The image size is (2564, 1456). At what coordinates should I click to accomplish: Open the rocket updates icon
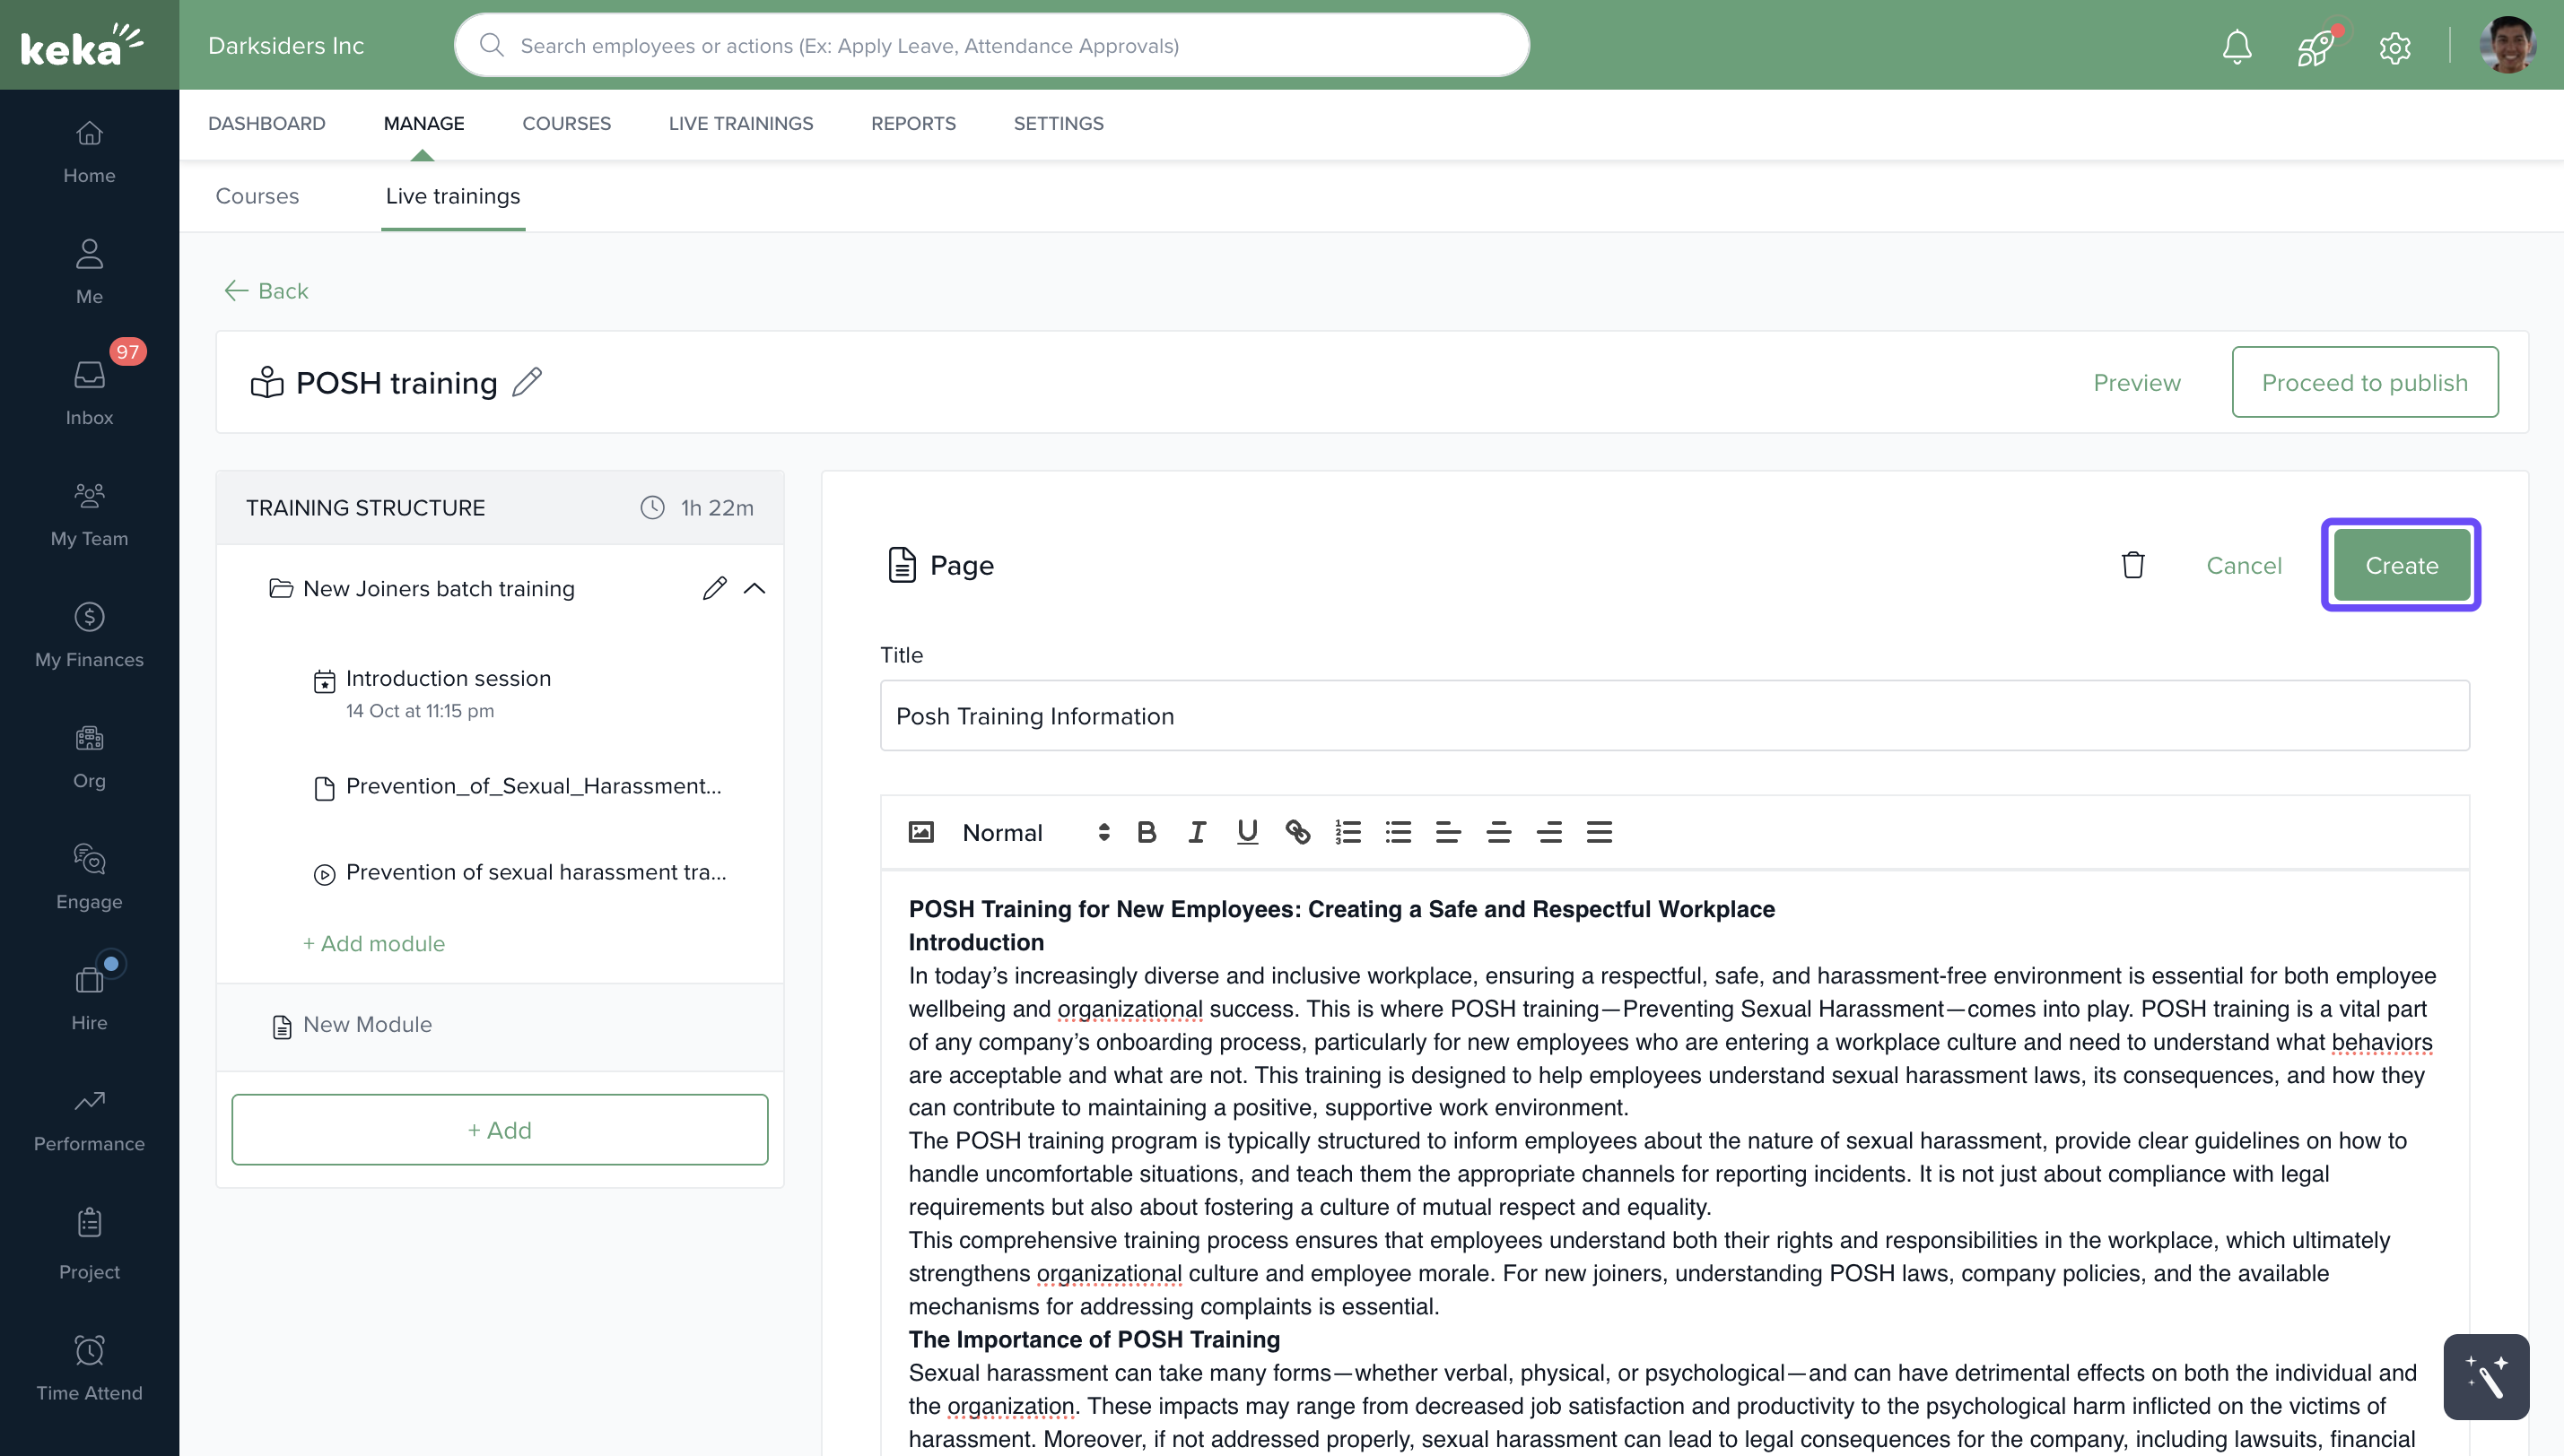click(2315, 46)
